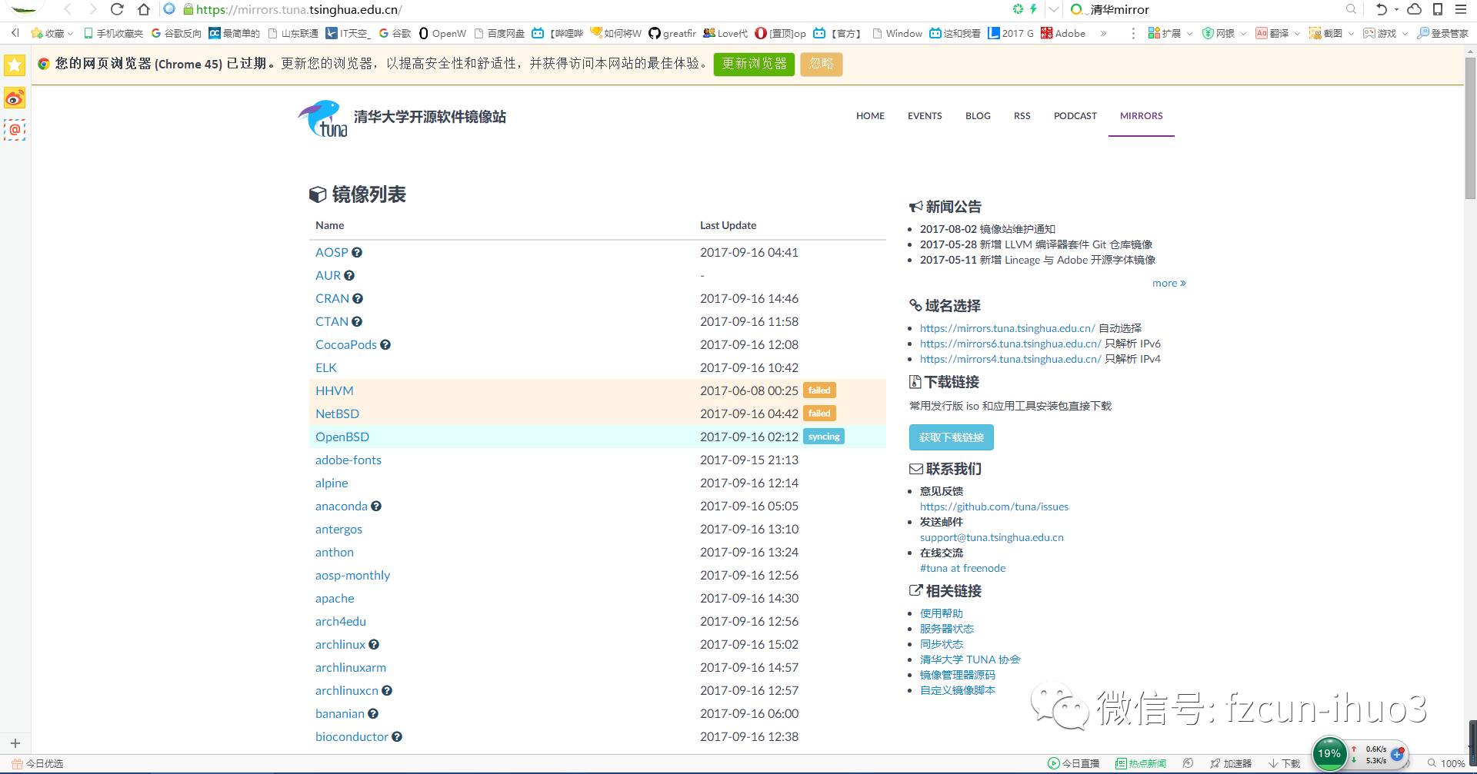Click the page vertical scrollbar

pyautogui.click(x=1470, y=127)
